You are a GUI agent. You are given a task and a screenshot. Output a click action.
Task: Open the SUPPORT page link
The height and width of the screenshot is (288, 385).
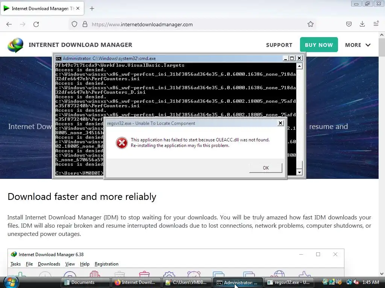(279, 45)
